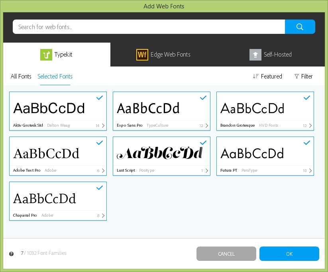Screen dimensions: 328x272
Task: Click the Dalton Maag foundry name
Action: point(59,125)
